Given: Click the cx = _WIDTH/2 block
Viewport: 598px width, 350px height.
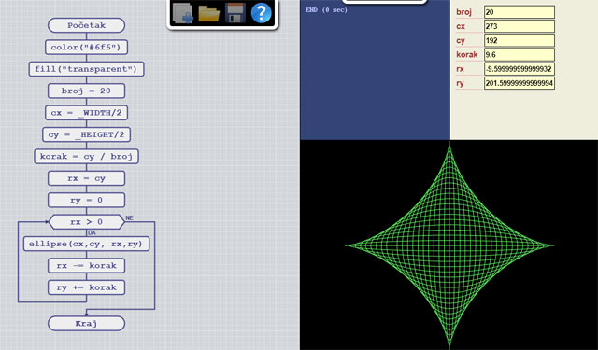Looking at the screenshot, I should coord(86,113).
